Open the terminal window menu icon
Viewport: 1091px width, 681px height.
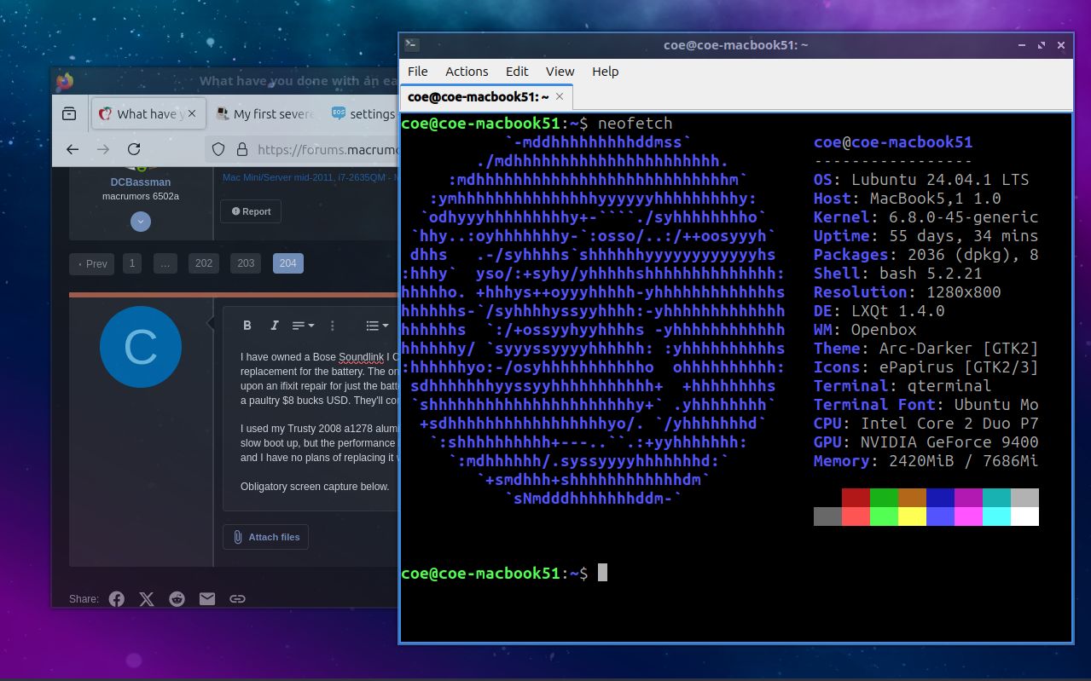[x=411, y=45]
